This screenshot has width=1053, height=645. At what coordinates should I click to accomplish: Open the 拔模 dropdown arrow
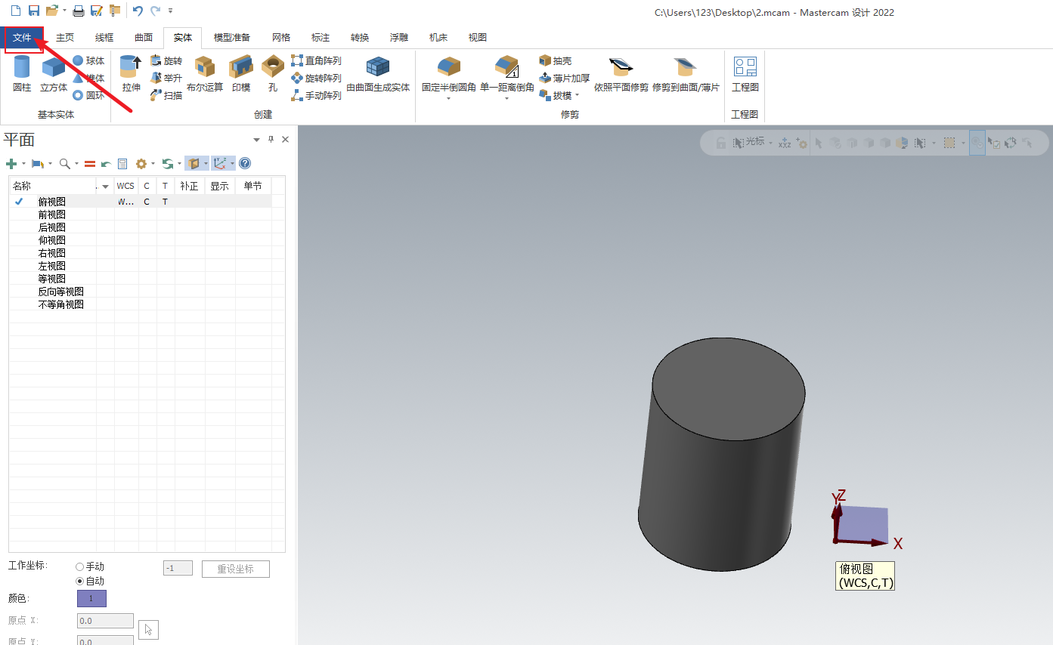tap(577, 96)
